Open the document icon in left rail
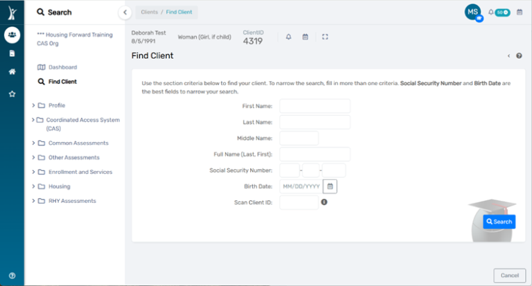This screenshot has height=286, width=532. pyautogui.click(x=12, y=53)
